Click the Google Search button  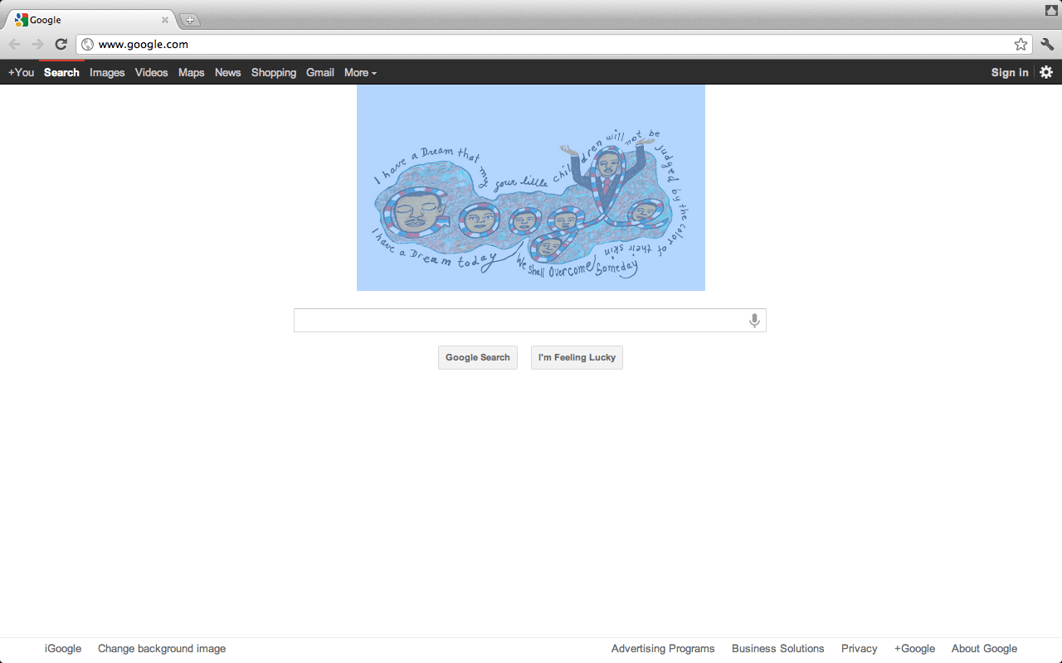(x=478, y=358)
